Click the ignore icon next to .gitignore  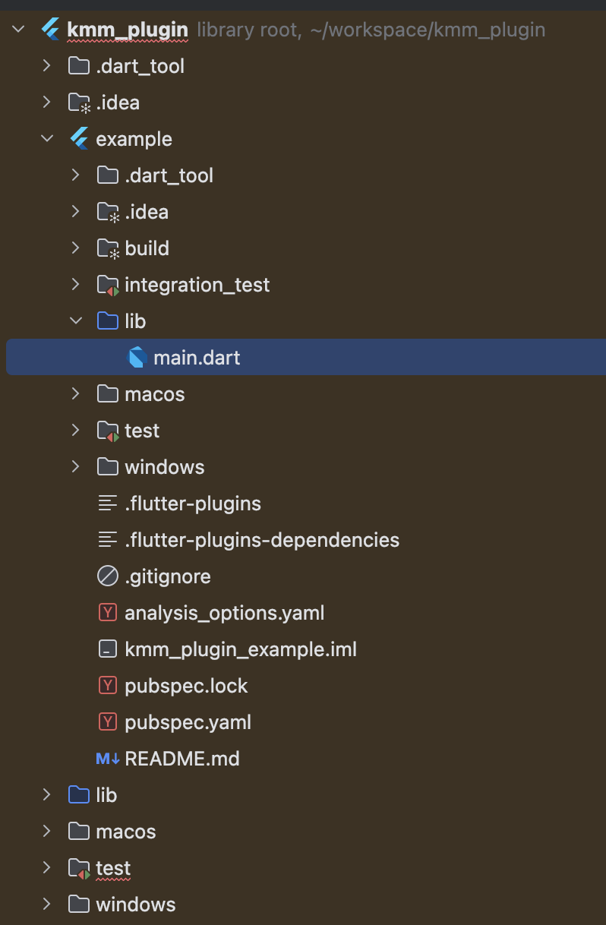[x=108, y=576]
